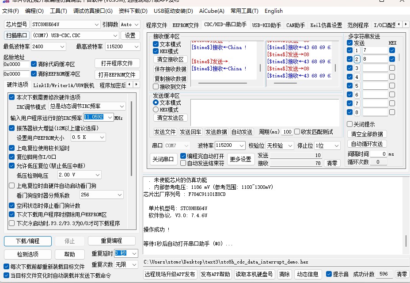The height and width of the screenshot is (283, 410).
Task: Toggle 清除EEPROM缓冲区 checkbox
Action: [x=34, y=74]
